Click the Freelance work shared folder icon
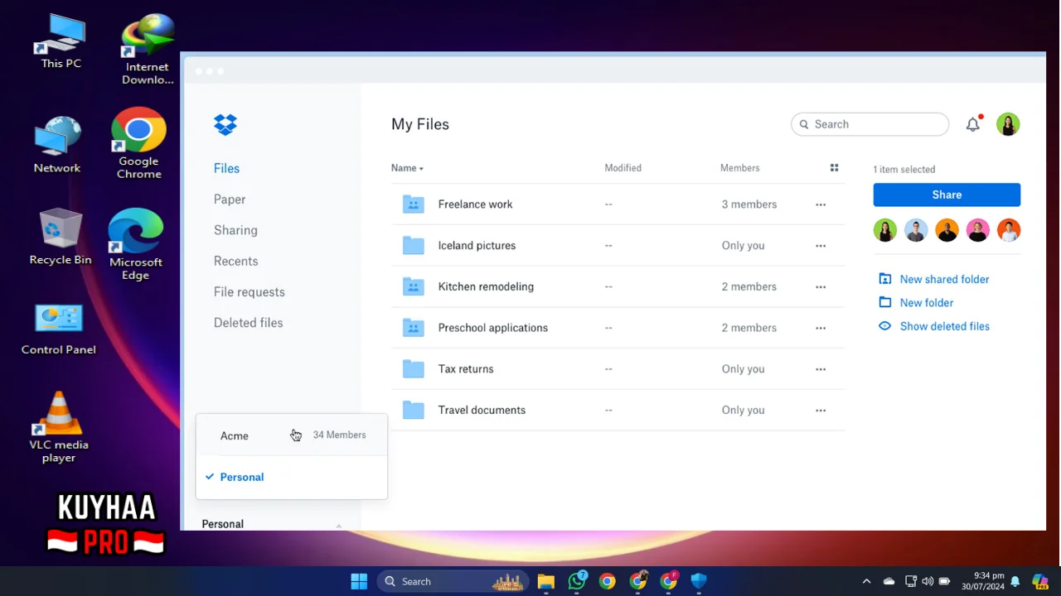The height and width of the screenshot is (596, 1061). click(413, 204)
